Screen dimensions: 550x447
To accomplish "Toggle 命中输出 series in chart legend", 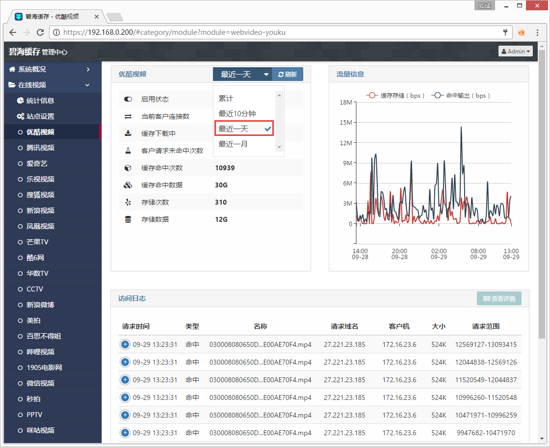I will [x=461, y=96].
